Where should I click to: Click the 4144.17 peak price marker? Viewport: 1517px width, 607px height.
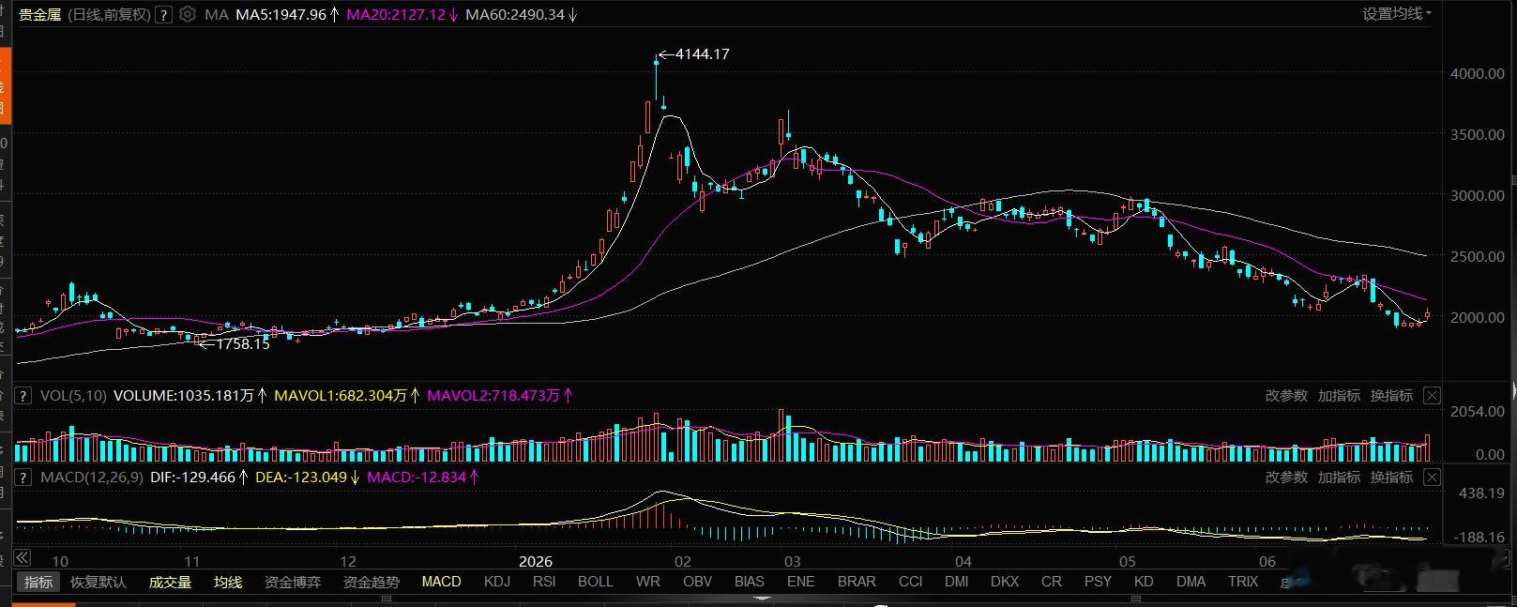tap(702, 54)
